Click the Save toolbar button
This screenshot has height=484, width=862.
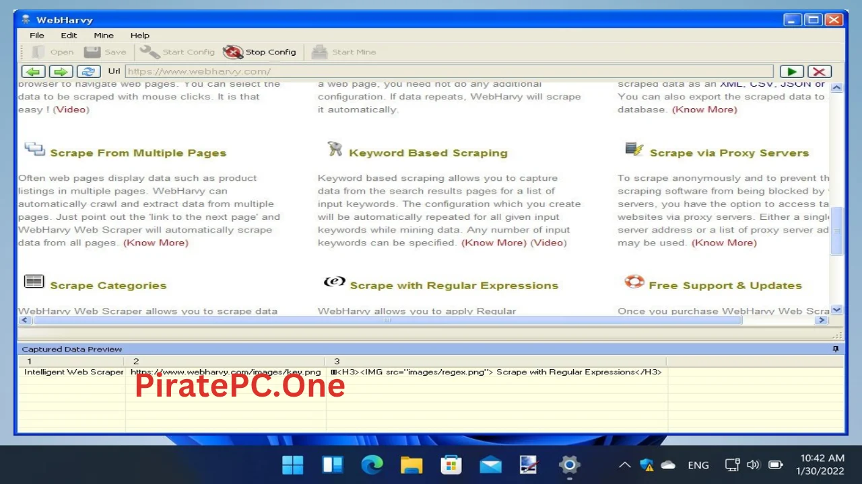click(105, 52)
